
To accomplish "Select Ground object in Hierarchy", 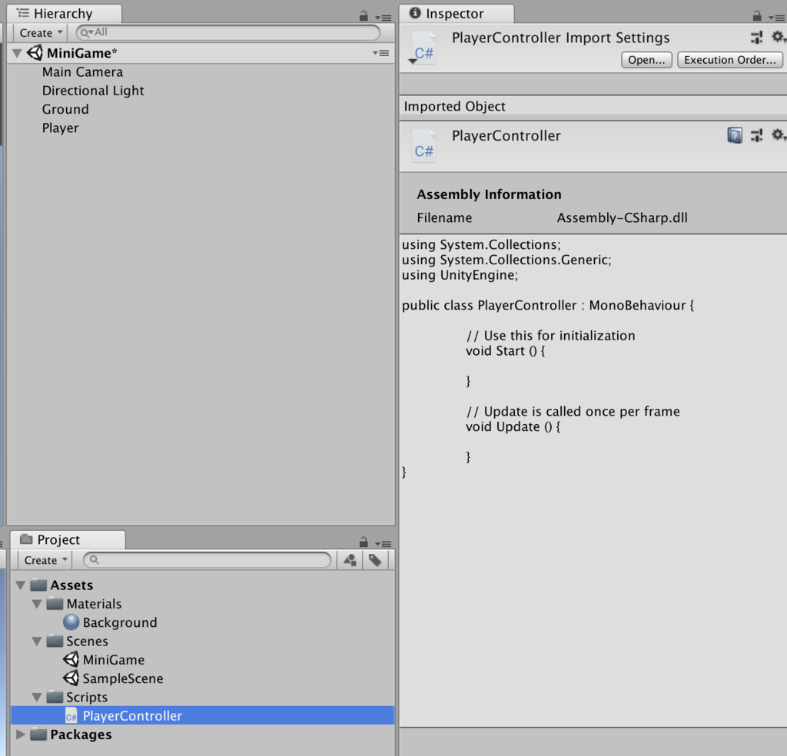I will pos(65,109).
